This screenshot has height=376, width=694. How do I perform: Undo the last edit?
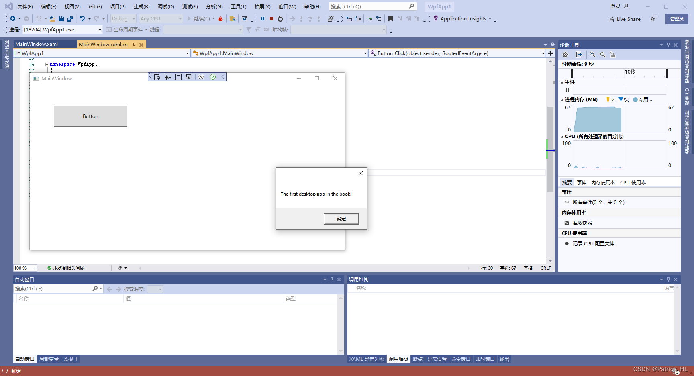[82, 19]
